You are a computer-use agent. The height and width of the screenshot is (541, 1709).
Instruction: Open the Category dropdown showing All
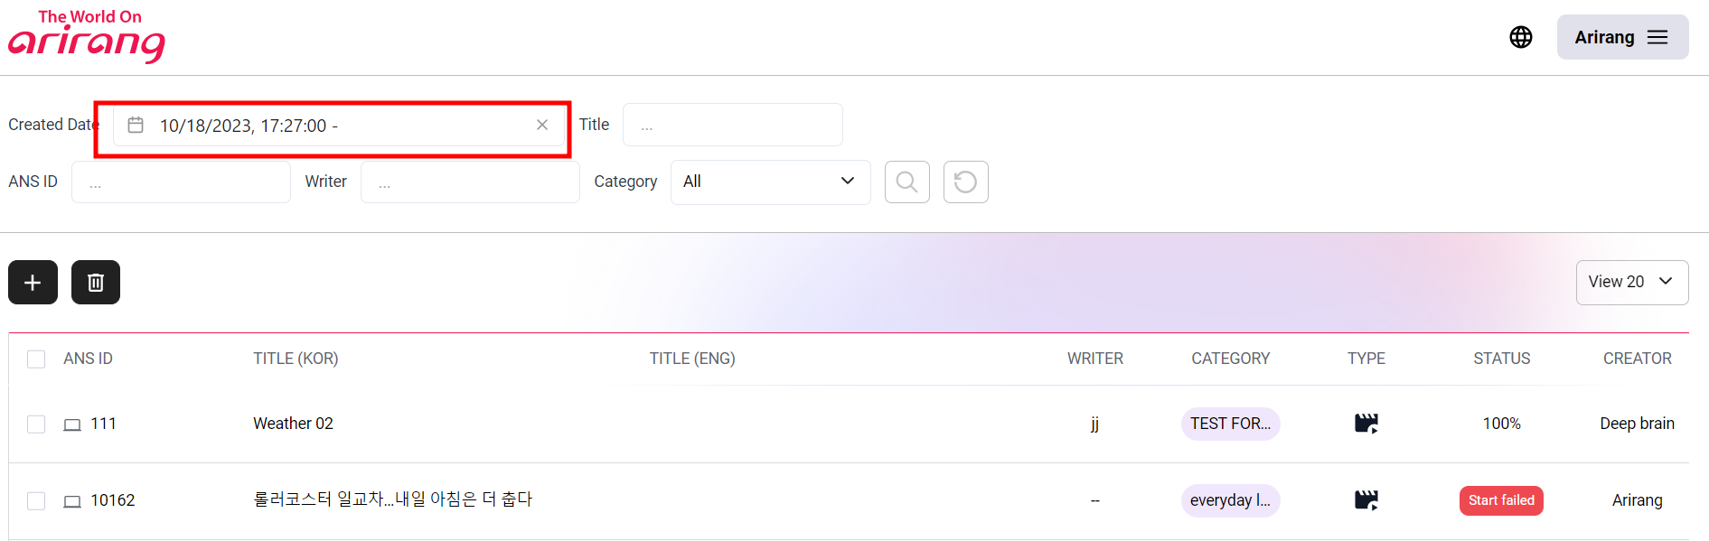tap(770, 182)
